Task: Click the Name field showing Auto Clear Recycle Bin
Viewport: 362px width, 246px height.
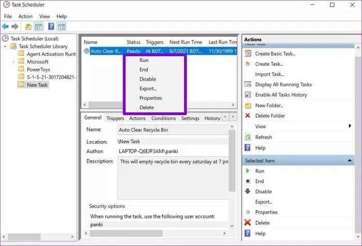Action: [x=173, y=130]
